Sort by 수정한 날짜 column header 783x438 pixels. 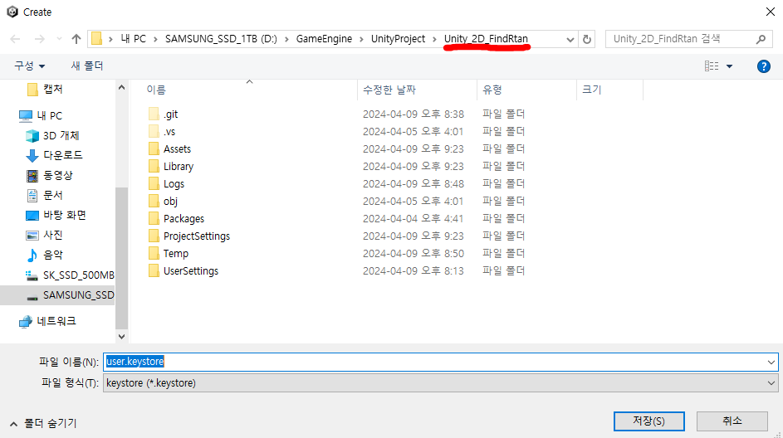coord(389,90)
